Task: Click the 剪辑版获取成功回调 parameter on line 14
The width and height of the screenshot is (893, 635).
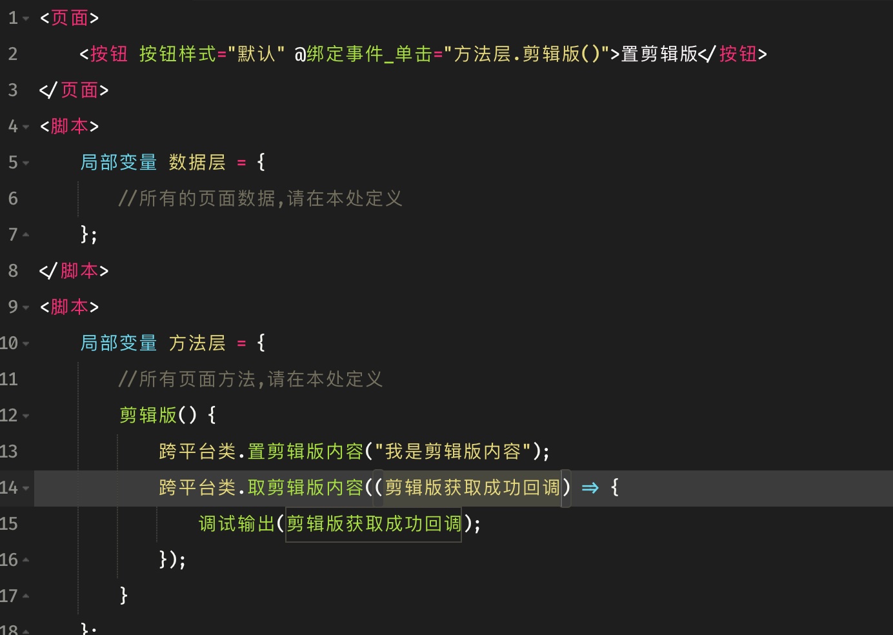Action: tap(472, 488)
